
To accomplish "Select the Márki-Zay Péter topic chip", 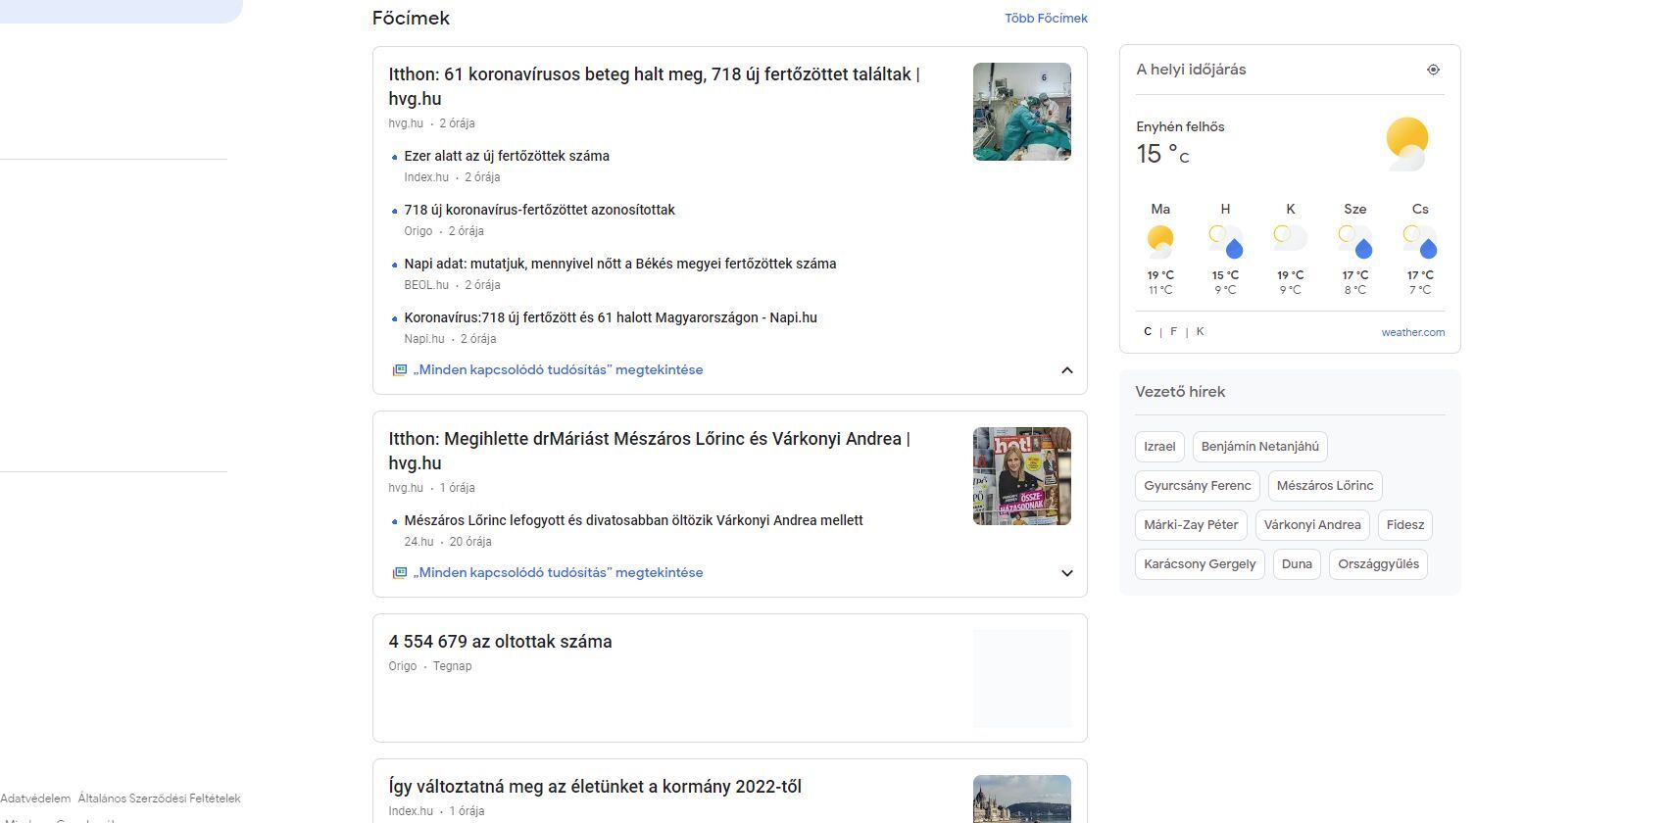I will coord(1191,525).
